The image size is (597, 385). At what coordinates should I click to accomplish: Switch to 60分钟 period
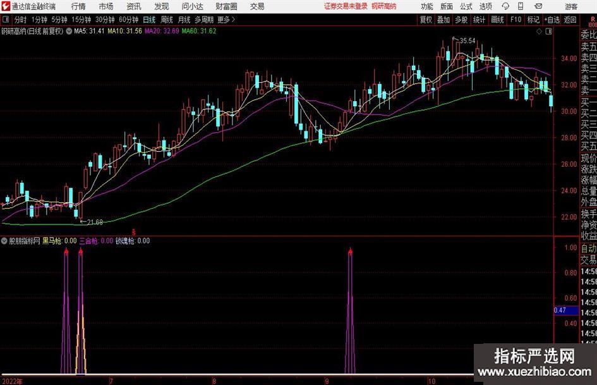pos(128,20)
